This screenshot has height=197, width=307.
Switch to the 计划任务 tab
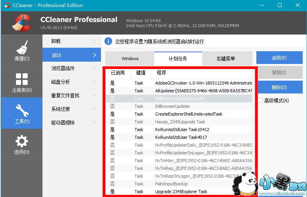[178, 59]
